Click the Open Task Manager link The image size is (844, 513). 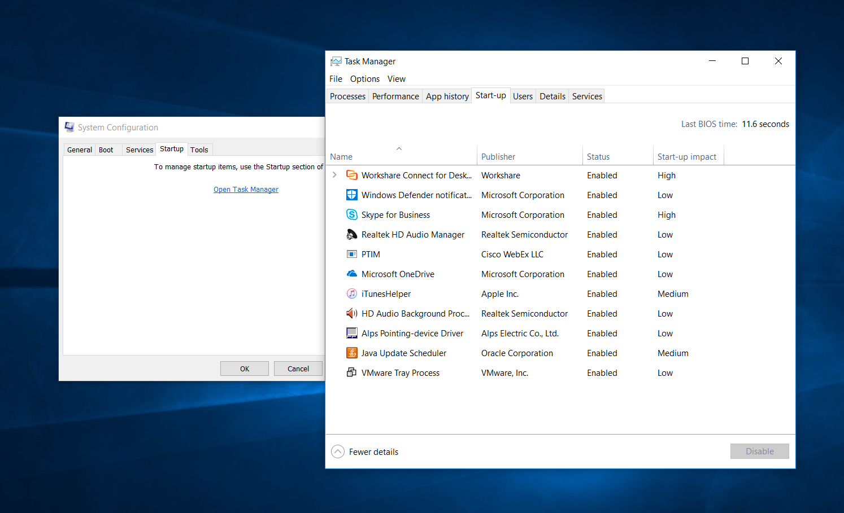click(x=246, y=190)
